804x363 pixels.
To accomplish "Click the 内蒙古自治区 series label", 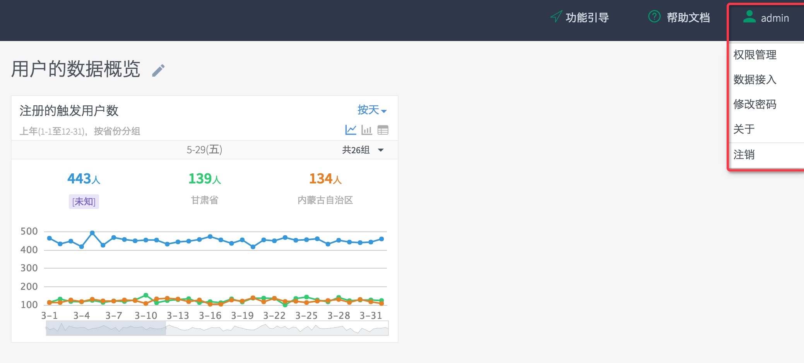I will (325, 200).
